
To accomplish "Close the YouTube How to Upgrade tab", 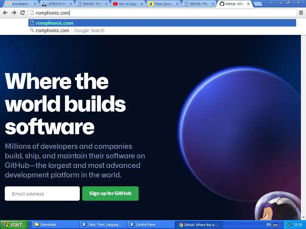I will tap(142, 4).
